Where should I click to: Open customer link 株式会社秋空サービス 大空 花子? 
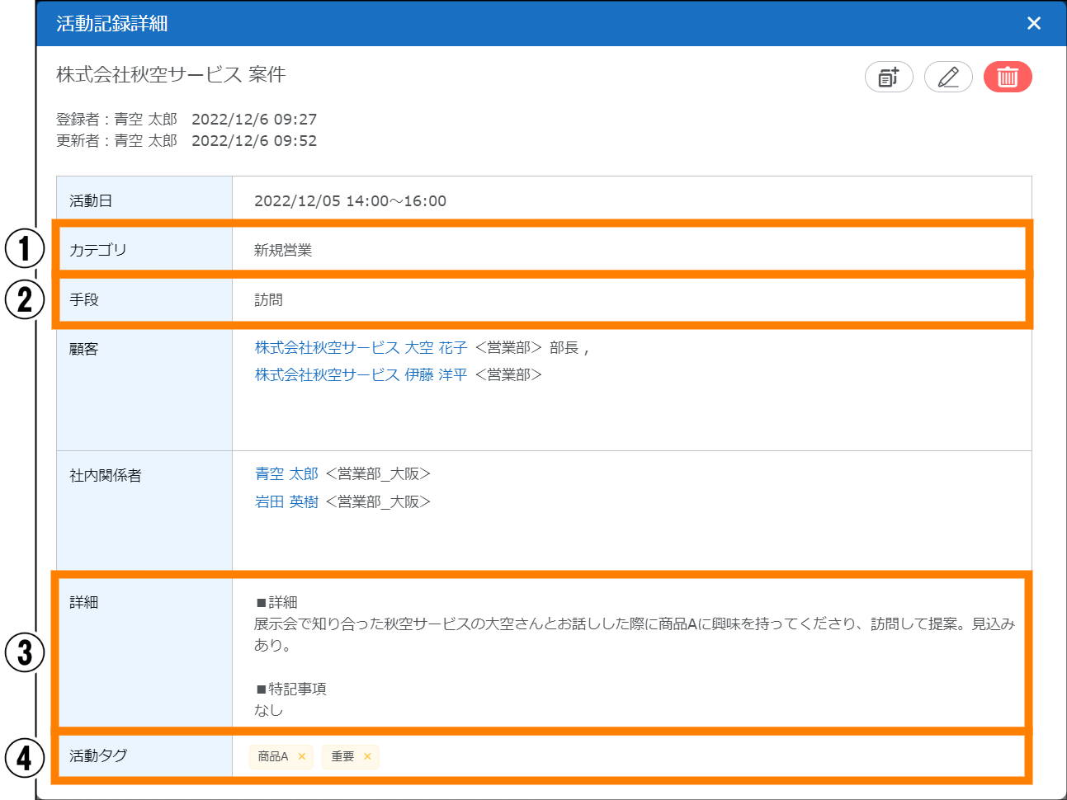361,348
